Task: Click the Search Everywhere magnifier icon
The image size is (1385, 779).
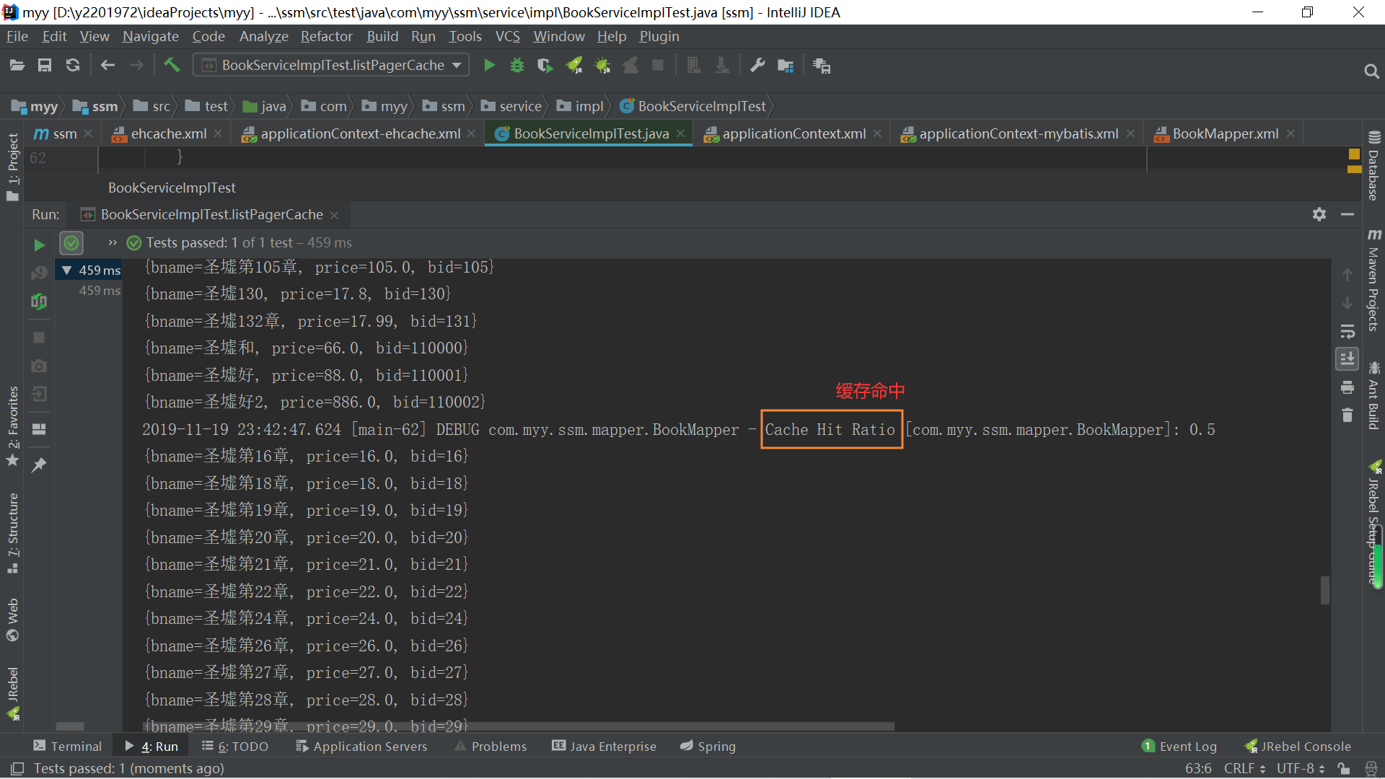Action: point(1371,71)
